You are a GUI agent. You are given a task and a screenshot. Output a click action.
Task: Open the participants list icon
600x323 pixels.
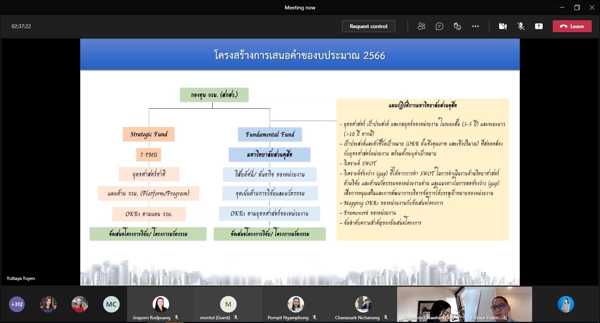coord(421,26)
